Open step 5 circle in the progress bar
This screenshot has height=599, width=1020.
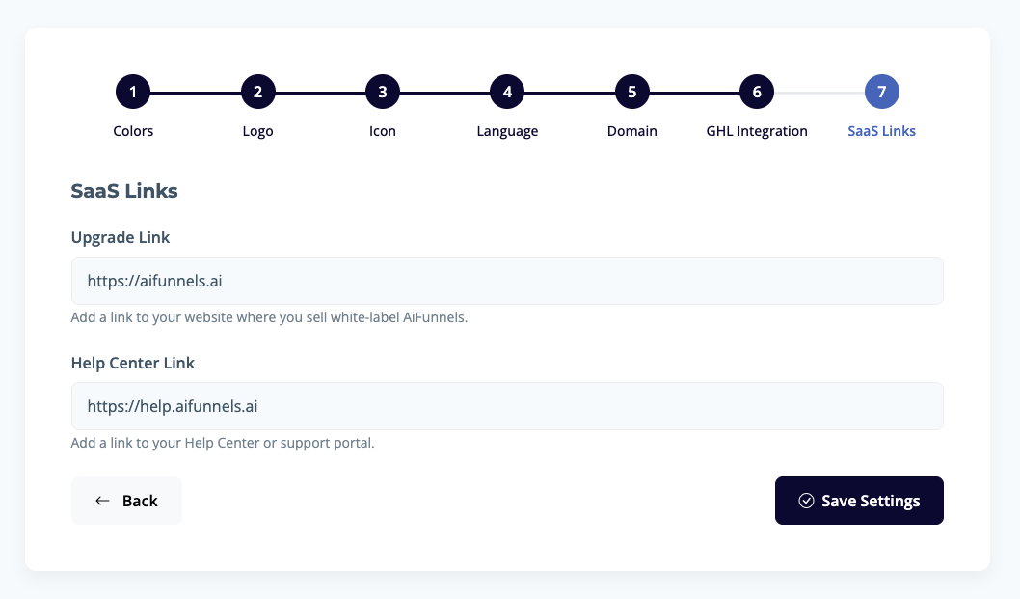(632, 93)
